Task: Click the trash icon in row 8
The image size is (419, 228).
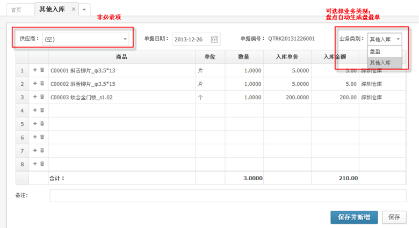Action: click(x=42, y=164)
